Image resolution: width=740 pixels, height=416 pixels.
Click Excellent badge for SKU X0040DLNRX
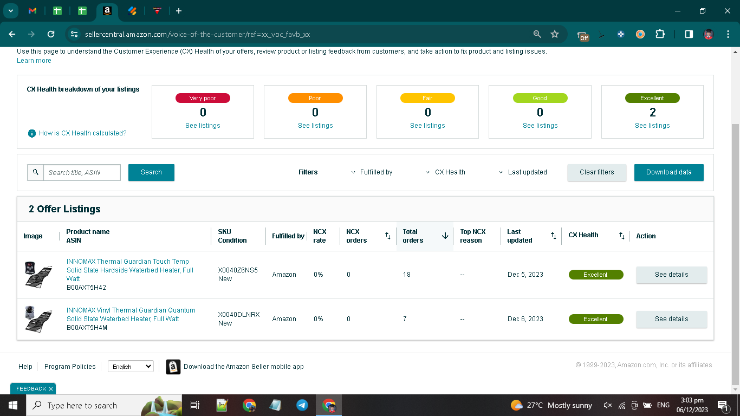click(596, 319)
